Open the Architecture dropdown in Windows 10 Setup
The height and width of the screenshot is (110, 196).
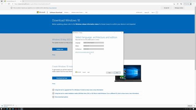point(94,49)
